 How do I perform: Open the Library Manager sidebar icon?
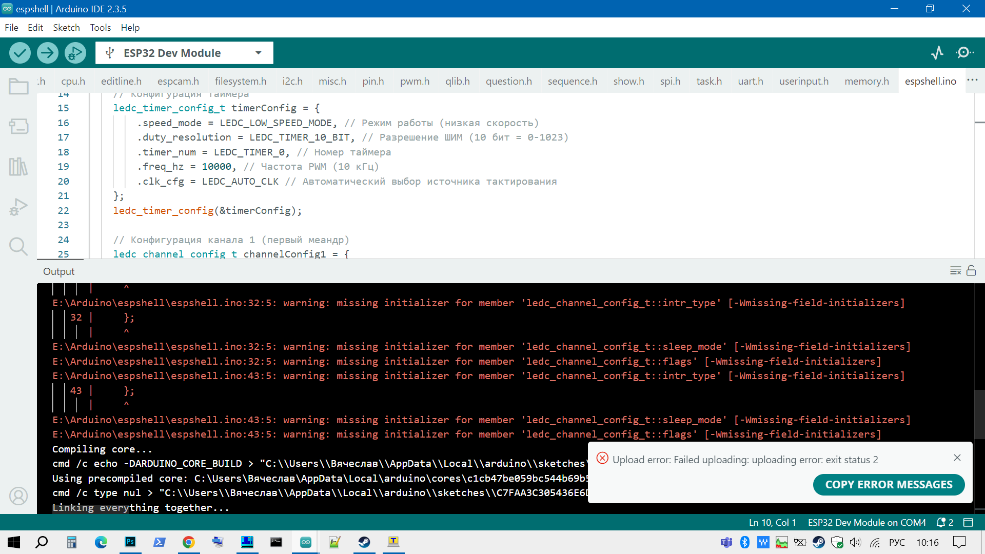tap(18, 167)
